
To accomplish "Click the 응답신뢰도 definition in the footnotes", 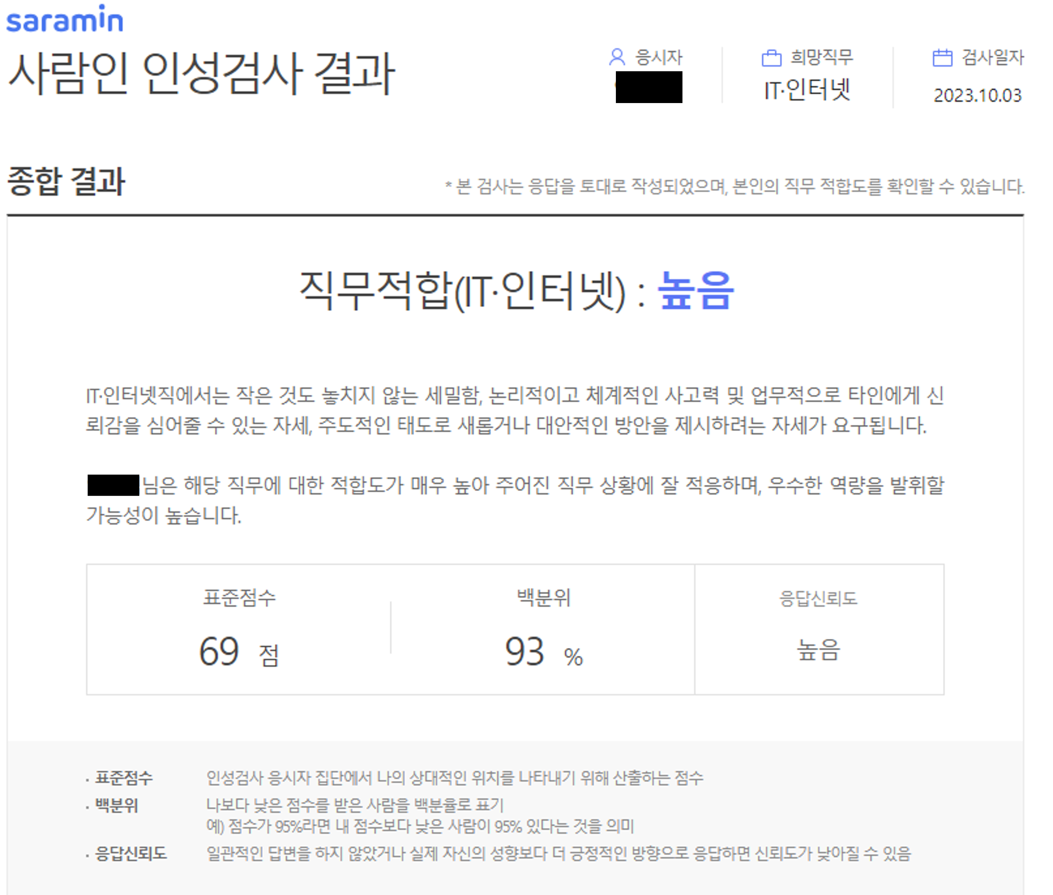I will [x=558, y=854].
